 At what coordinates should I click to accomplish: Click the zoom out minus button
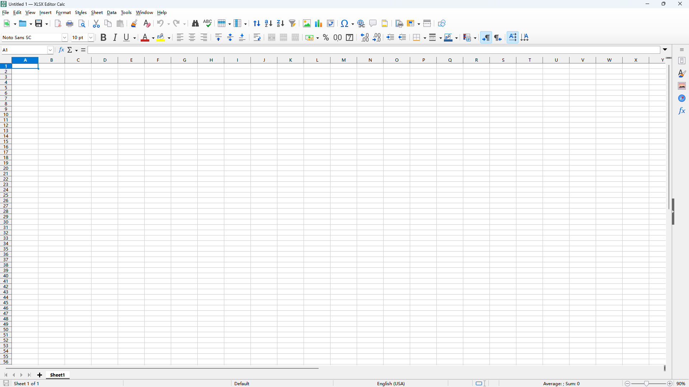(627, 383)
